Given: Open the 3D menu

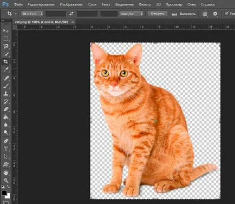Looking at the screenshot, I should pyautogui.click(x=158, y=4).
